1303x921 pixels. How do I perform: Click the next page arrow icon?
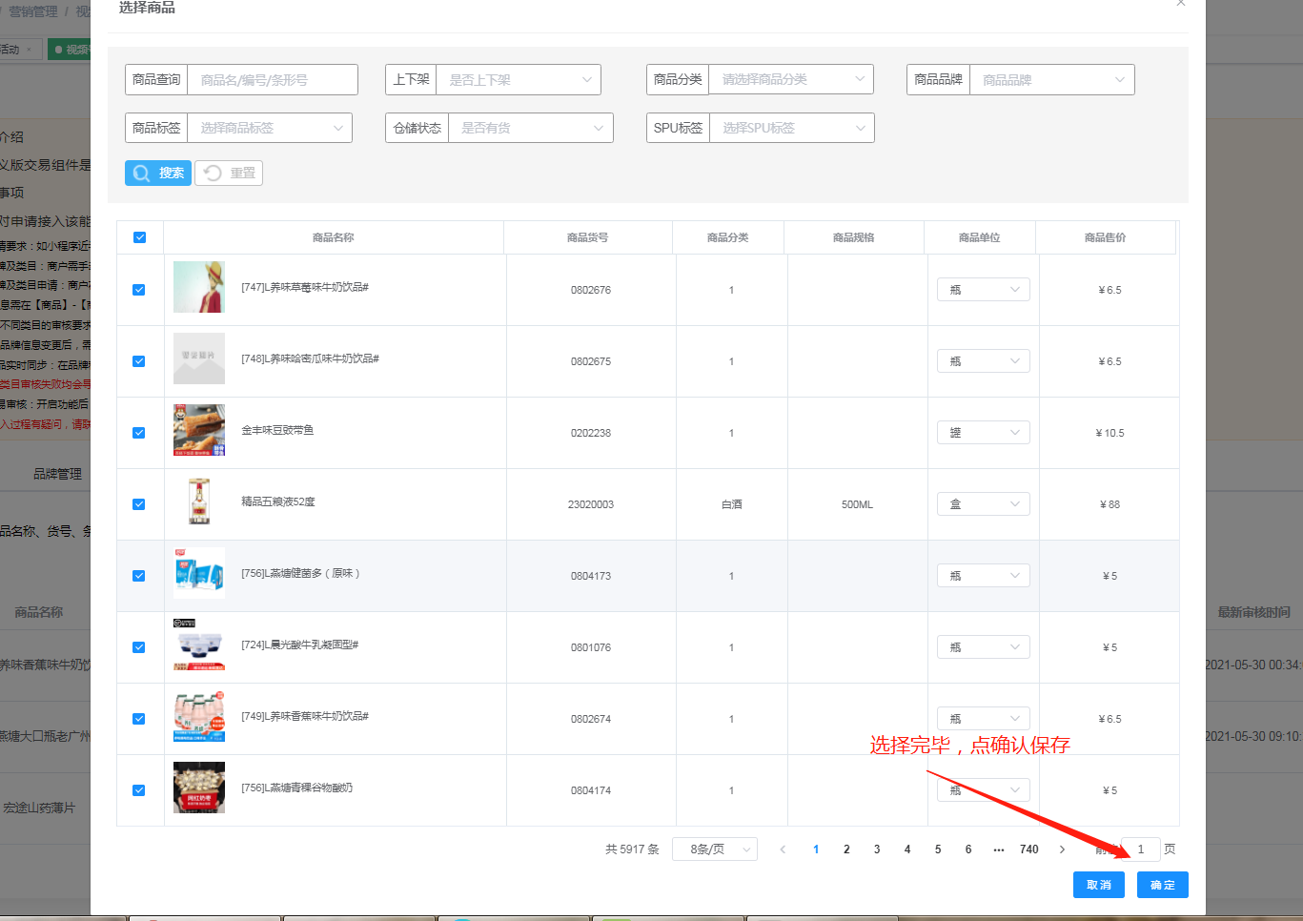(1062, 849)
